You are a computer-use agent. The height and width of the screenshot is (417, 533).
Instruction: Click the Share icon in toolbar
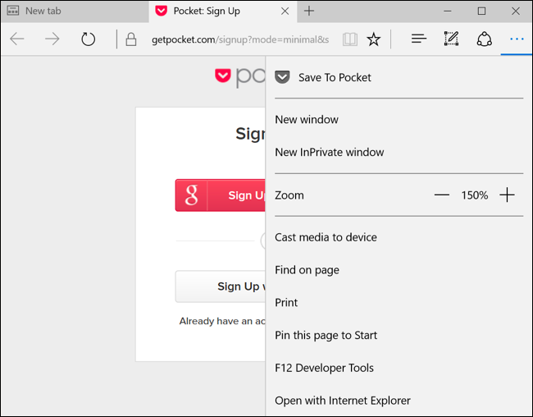pyautogui.click(x=484, y=39)
